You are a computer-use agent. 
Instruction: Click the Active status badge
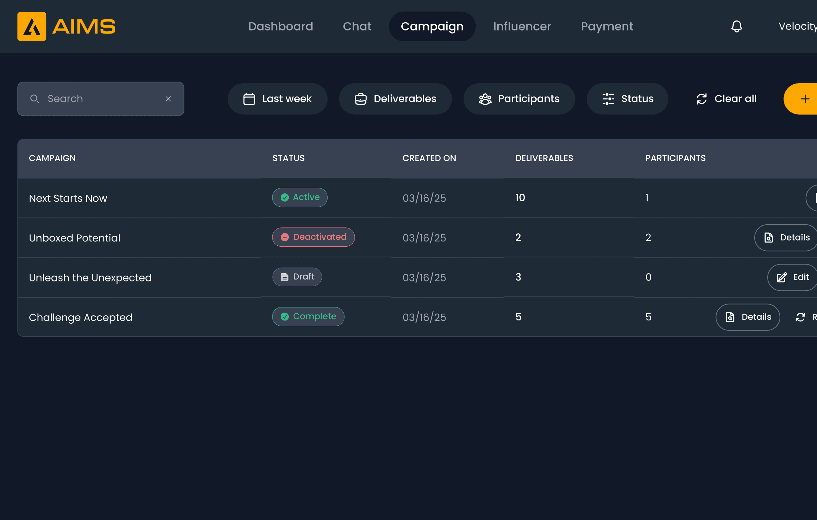point(300,197)
